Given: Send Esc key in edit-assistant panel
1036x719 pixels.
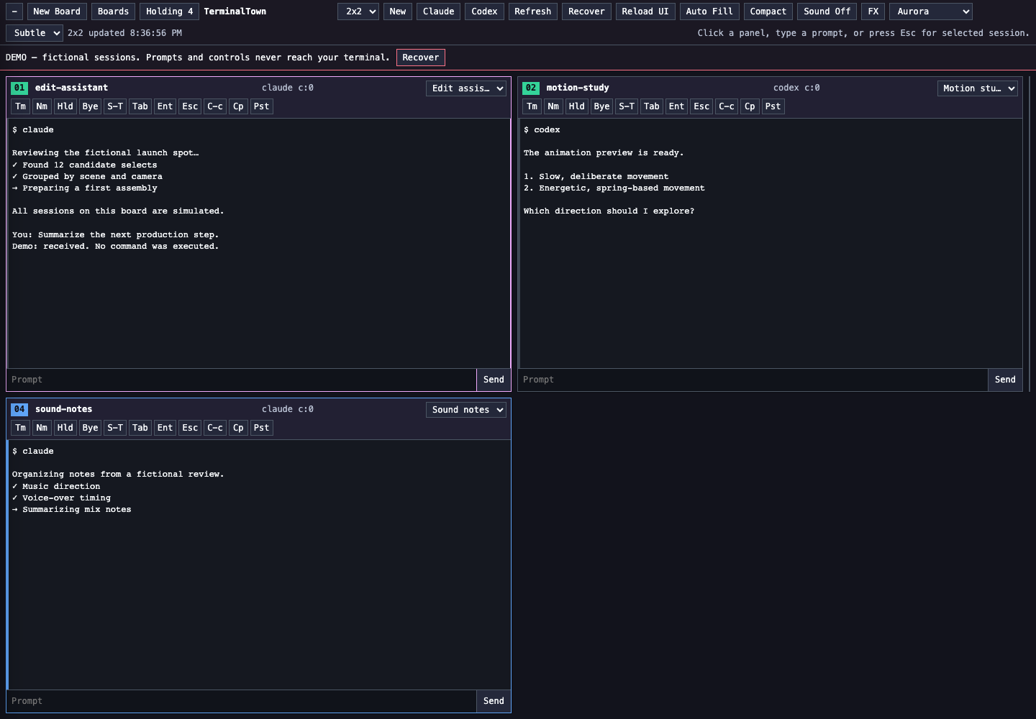Looking at the screenshot, I should (x=190, y=106).
